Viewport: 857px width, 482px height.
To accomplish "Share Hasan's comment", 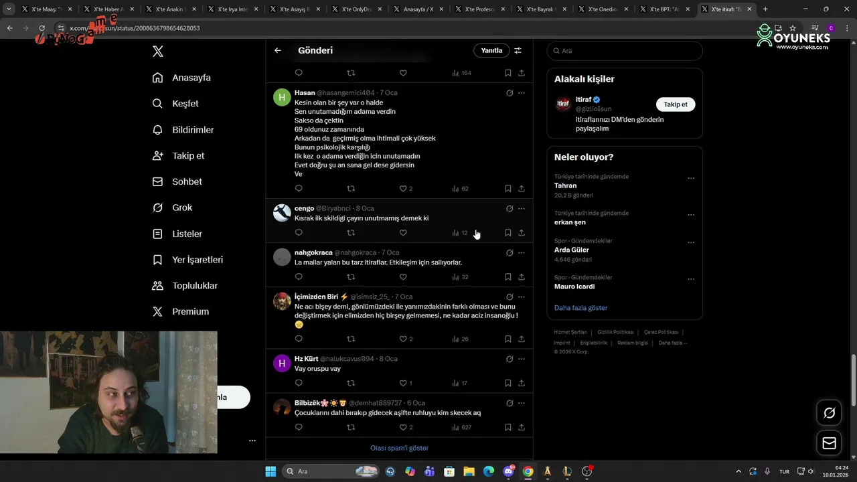I will [x=522, y=189].
